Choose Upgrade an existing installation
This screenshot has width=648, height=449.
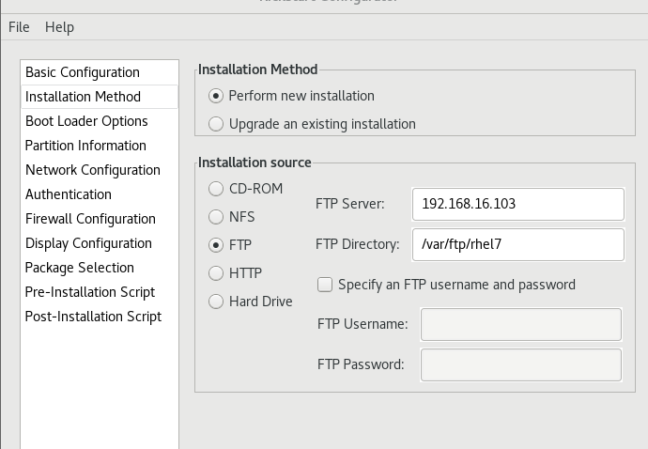pyautogui.click(x=217, y=124)
